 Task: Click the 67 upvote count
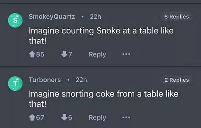[x=40, y=118]
